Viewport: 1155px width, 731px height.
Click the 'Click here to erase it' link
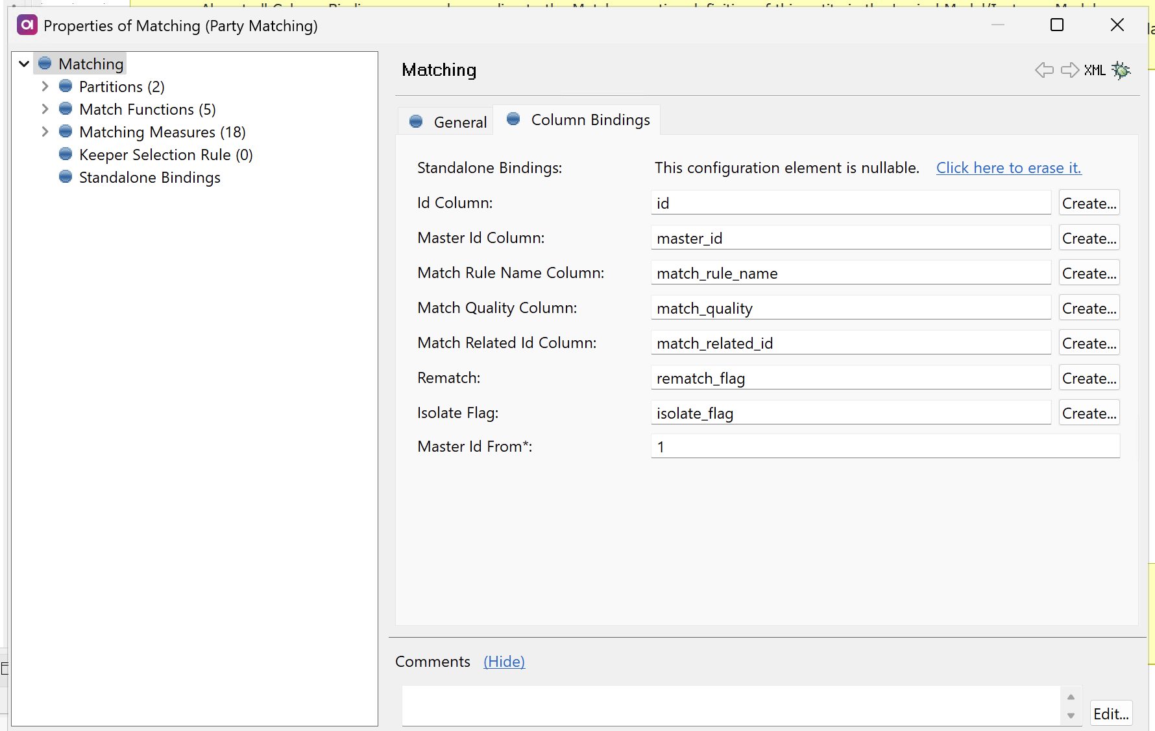point(1008,168)
